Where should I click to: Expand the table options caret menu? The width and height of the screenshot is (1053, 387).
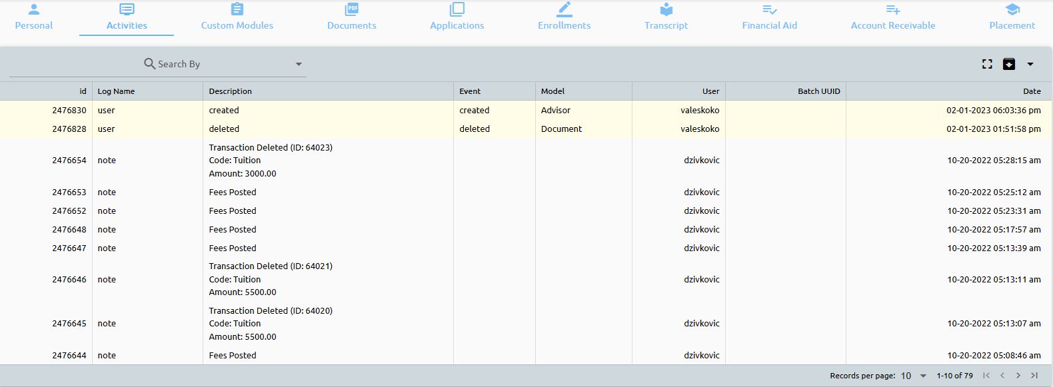pyautogui.click(x=1030, y=64)
